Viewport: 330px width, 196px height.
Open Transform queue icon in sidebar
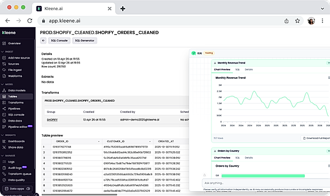point(4,174)
